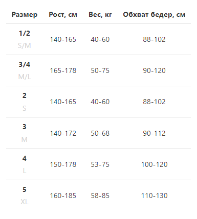Click height value 165-178
This screenshot has width=197, height=219.
pos(63,70)
